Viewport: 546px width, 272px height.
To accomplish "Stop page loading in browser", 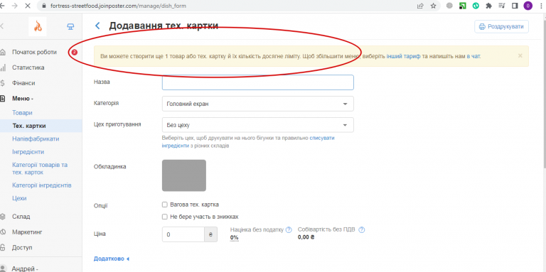I will pyautogui.click(x=28, y=6).
